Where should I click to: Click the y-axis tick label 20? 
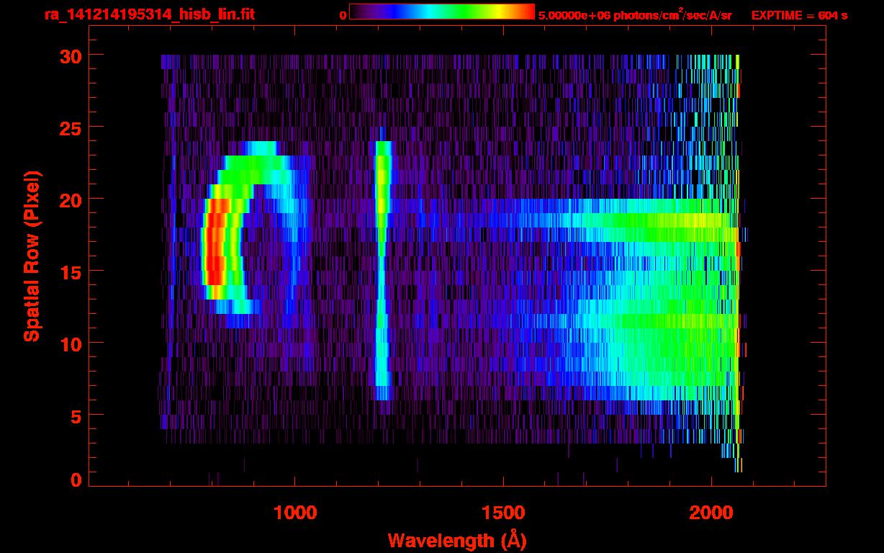click(x=70, y=199)
